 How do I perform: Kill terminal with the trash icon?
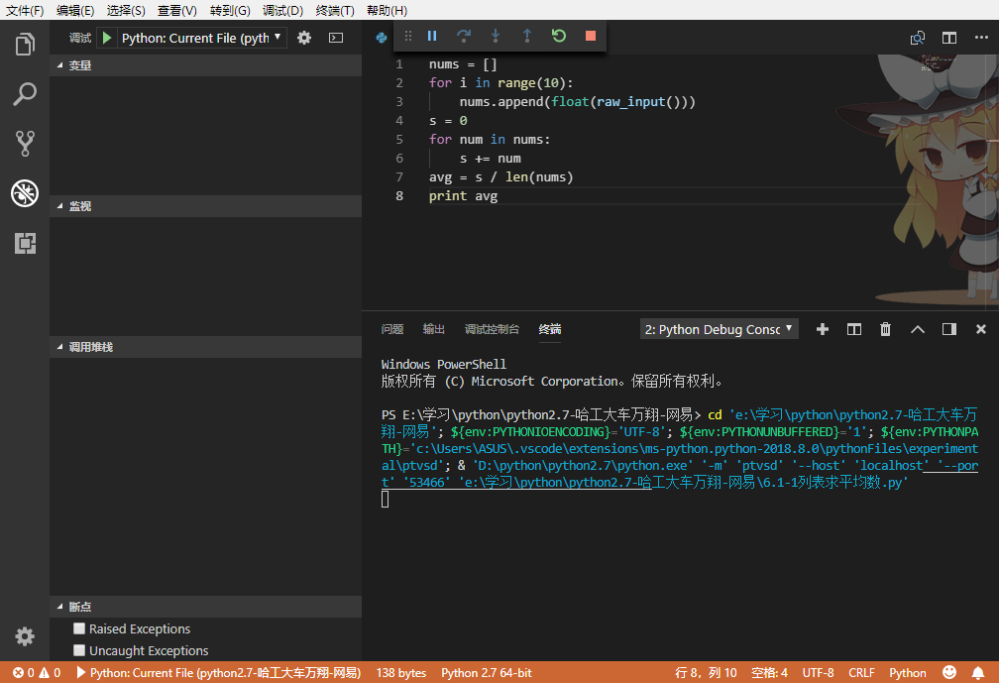coord(886,329)
